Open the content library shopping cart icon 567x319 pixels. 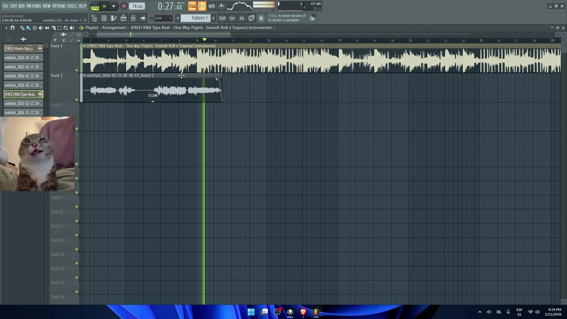click(261, 18)
